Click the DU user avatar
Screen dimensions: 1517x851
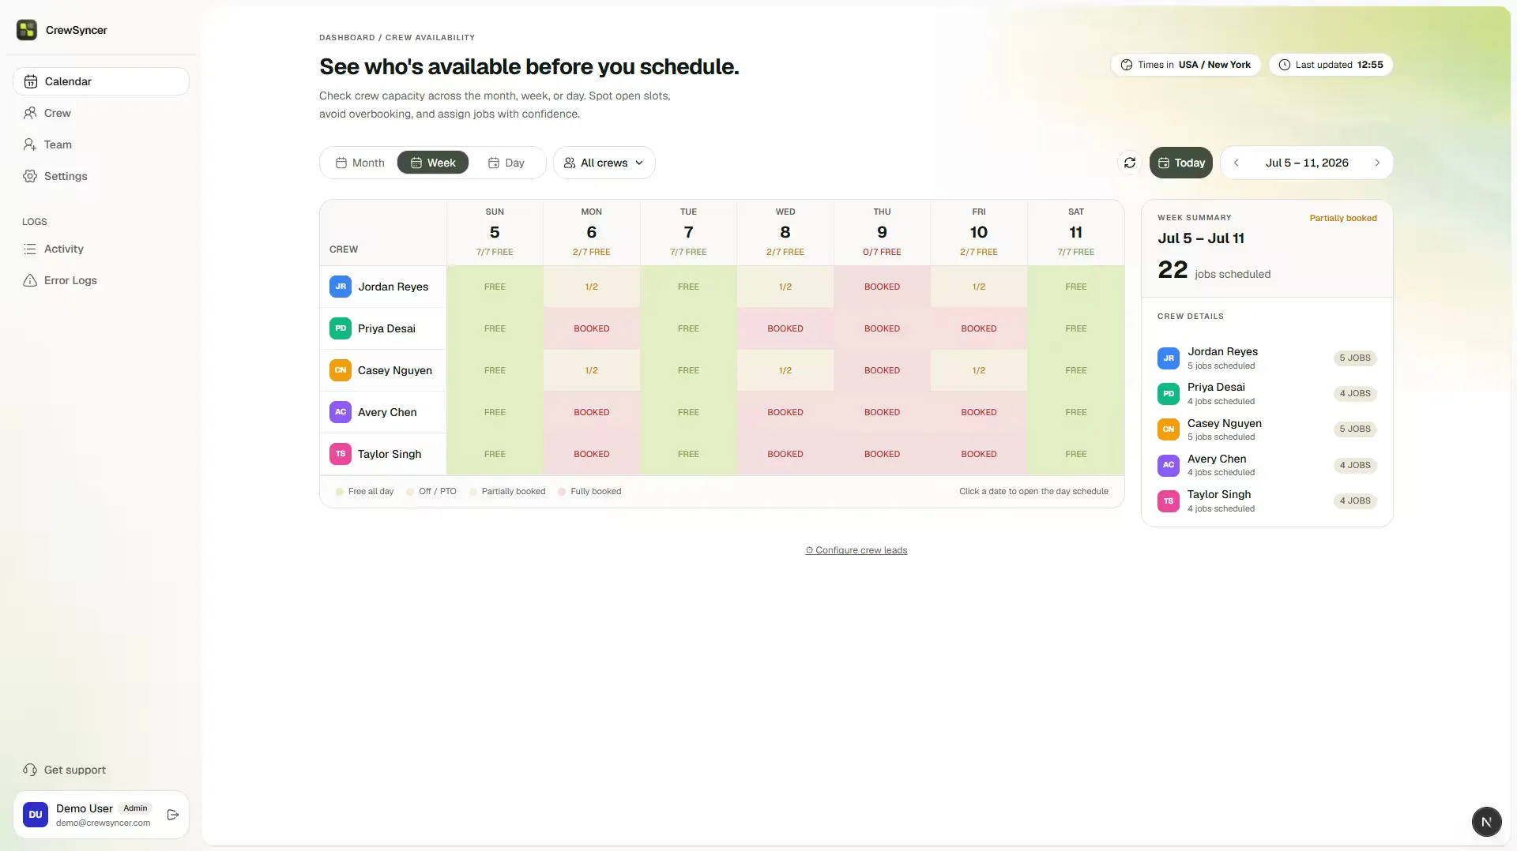[x=36, y=815]
